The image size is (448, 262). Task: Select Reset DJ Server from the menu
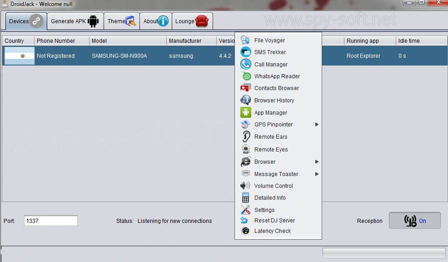coord(274,221)
